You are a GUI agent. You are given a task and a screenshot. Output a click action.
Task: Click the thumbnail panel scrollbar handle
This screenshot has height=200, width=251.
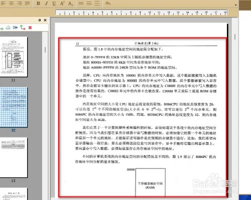pyautogui.click(x=45, y=50)
